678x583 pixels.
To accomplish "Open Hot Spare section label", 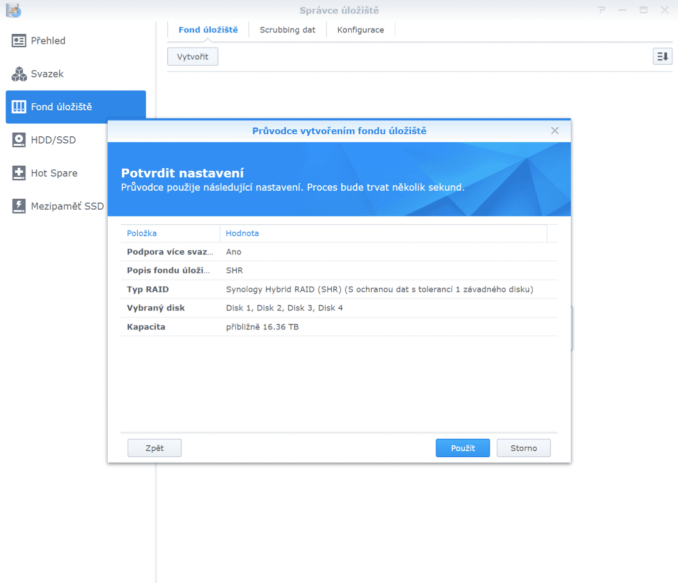I will pos(54,173).
